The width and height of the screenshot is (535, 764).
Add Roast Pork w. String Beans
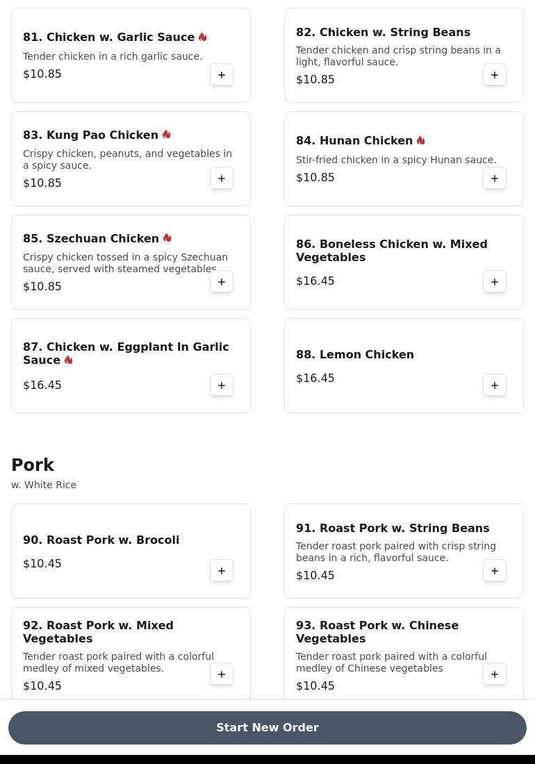point(495,571)
